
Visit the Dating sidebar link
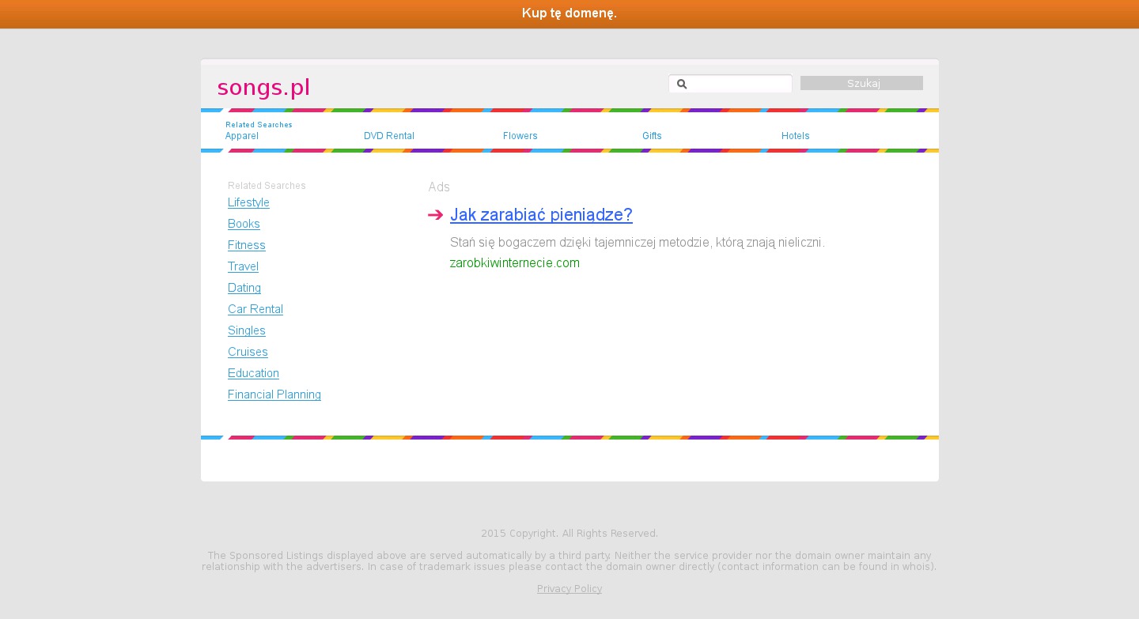(x=244, y=288)
